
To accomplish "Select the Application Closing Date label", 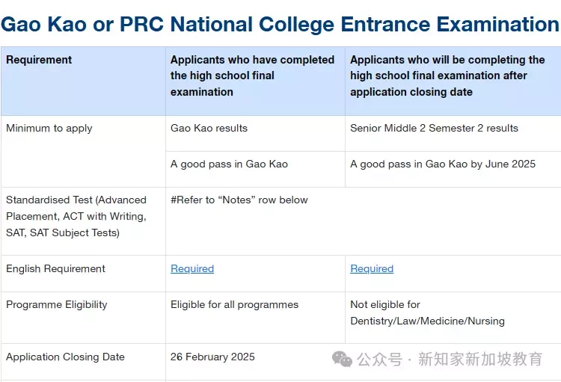I will pyautogui.click(x=65, y=357).
